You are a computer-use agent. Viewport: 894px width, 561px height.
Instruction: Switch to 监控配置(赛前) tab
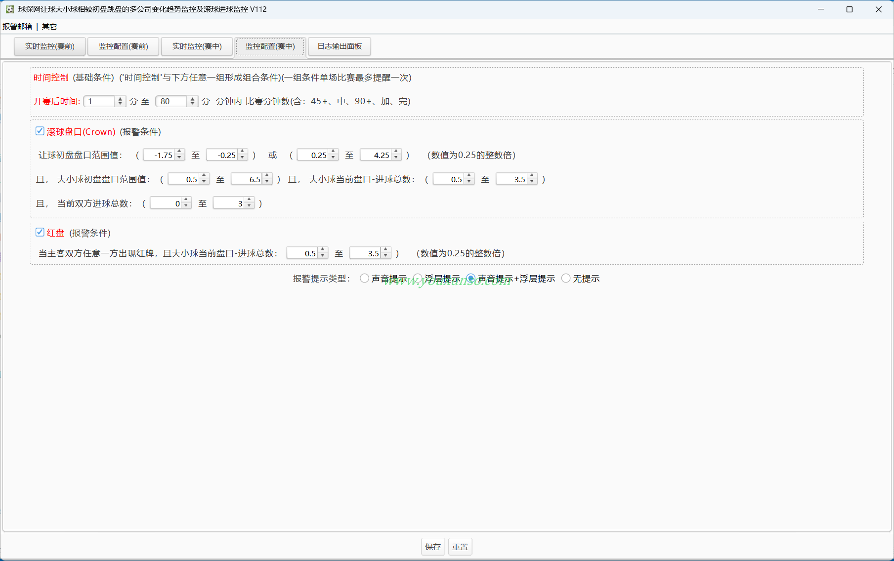click(124, 46)
